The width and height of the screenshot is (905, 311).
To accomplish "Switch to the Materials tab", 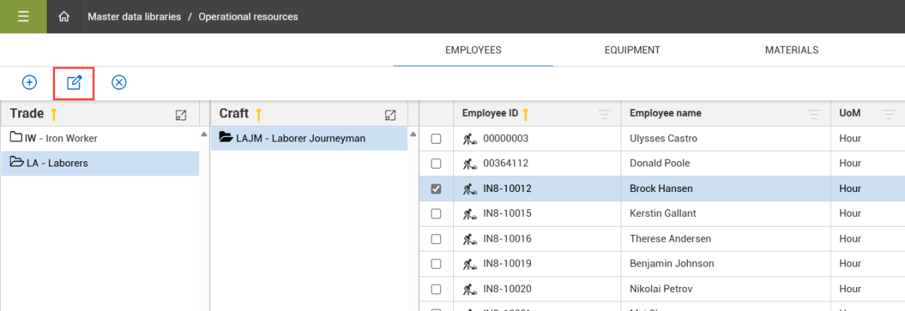I will click(791, 50).
